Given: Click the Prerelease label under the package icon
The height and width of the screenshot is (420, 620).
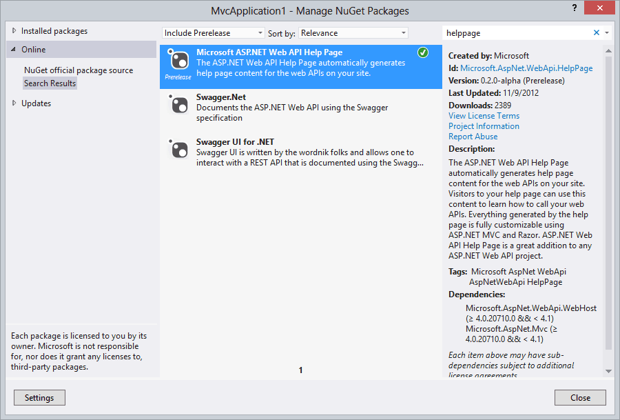Looking at the screenshot, I should (x=178, y=77).
